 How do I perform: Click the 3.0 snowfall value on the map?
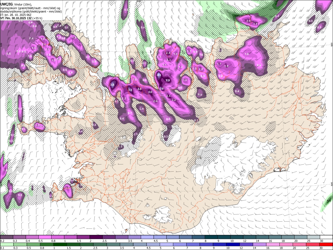point(150,92)
